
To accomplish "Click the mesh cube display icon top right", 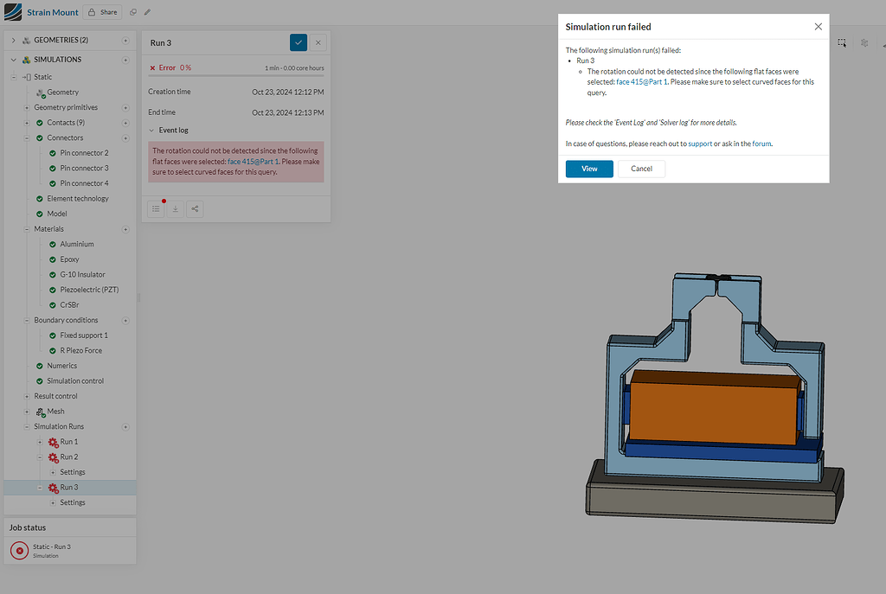I will pyautogui.click(x=864, y=42).
